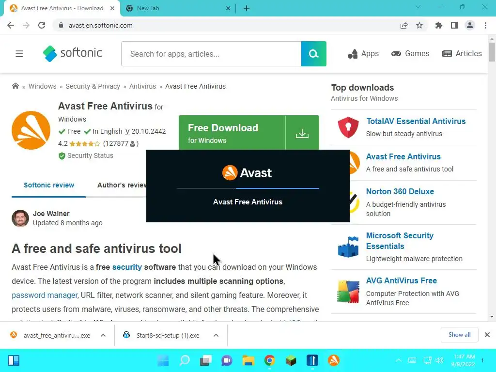Focus the Search for apps input field
Screen dimensions: 496x372
pyautogui.click(x=211, y=54)
